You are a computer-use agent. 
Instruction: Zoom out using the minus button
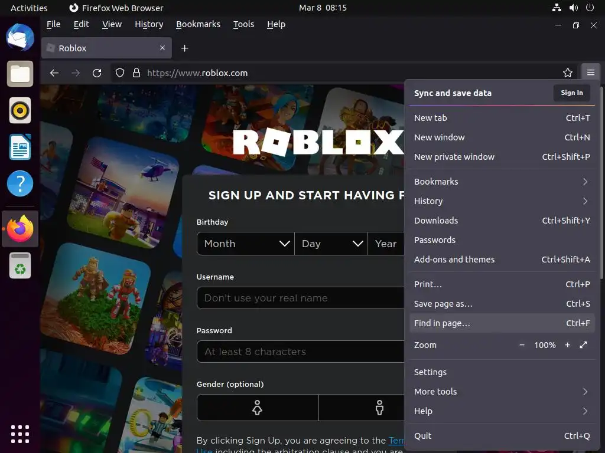[x=522, y=345]
